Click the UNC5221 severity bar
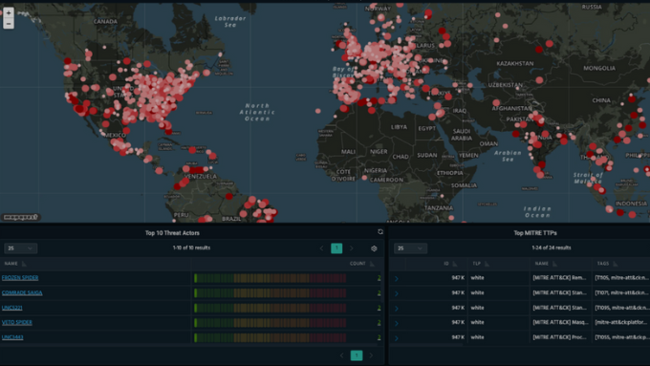 (x=270, y=308)
